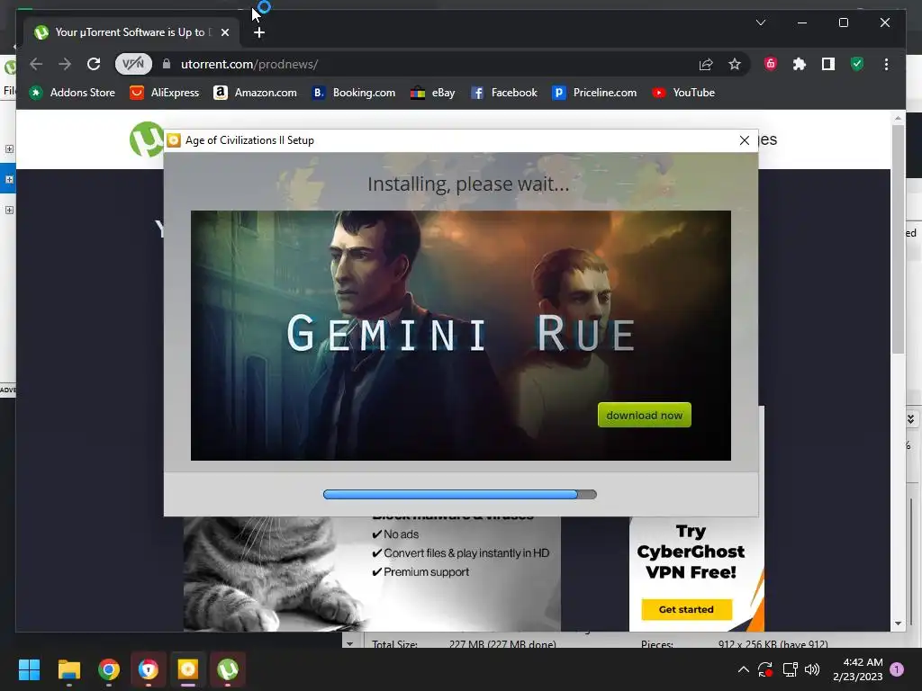Click the Try CyberGhost VPN Free text
The image size is (922, 691).
coord(691,552)
